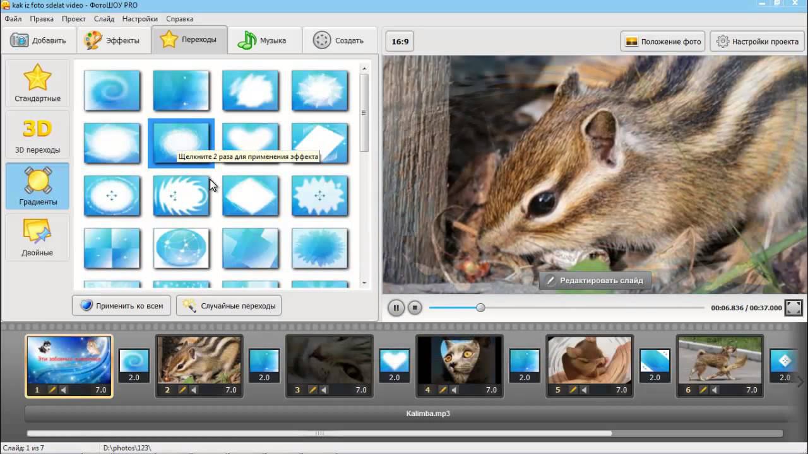The image size is (808, 454).
Task: Open the heart transition between slides 3 and 4
Action: 395,366
